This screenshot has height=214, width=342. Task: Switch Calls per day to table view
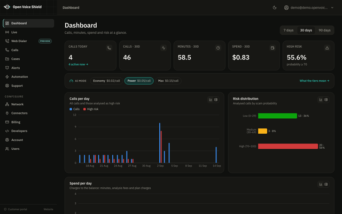pyautogui.click(x=216, y=100)
